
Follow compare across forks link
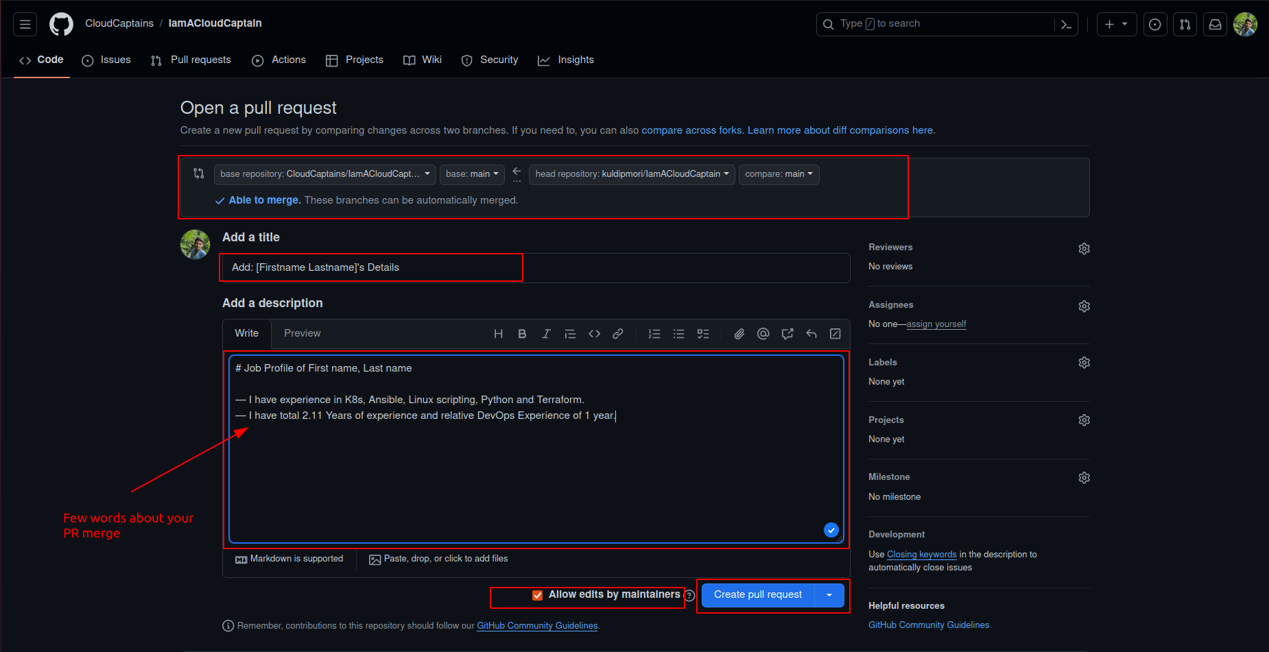tap(691, 130)
